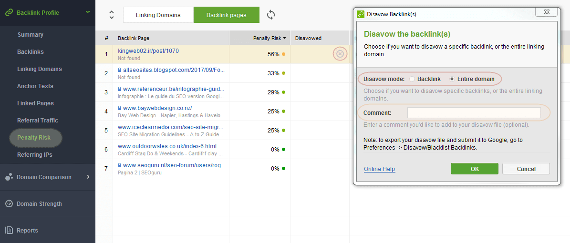Click the Backlink Profile chain icon
This screenshot has height=243, width=570.
tap(9, 12)
